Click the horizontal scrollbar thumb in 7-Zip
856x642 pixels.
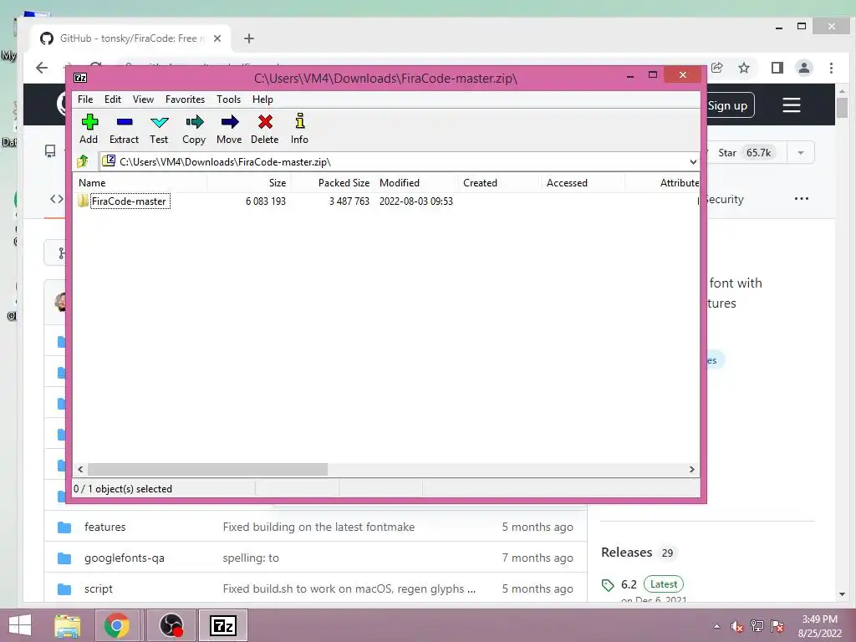click(x=207, y=470)
